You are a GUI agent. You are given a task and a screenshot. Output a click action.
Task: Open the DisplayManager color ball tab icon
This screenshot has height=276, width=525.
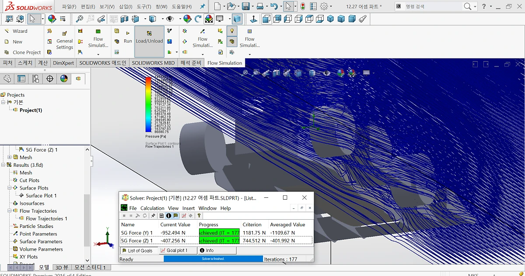coord(64,79)
